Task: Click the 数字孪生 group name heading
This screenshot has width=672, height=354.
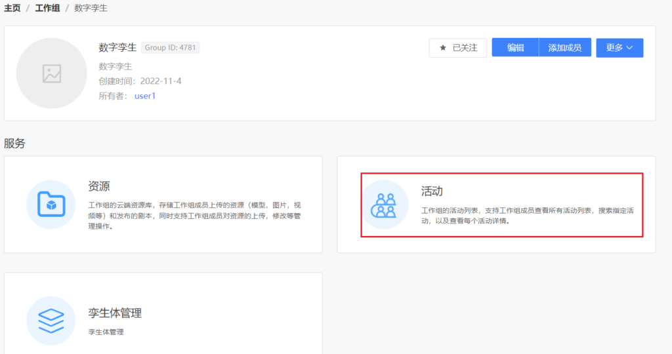Action: pos(117,47)
